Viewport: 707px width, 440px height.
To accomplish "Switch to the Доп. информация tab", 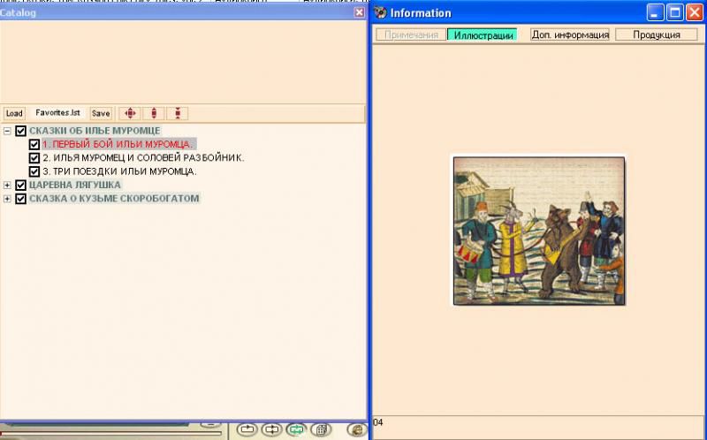I will pos(570,35).
